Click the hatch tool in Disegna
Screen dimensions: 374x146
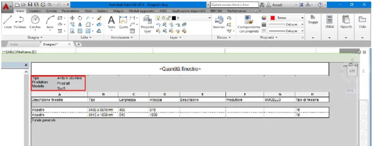click(60, 31)
